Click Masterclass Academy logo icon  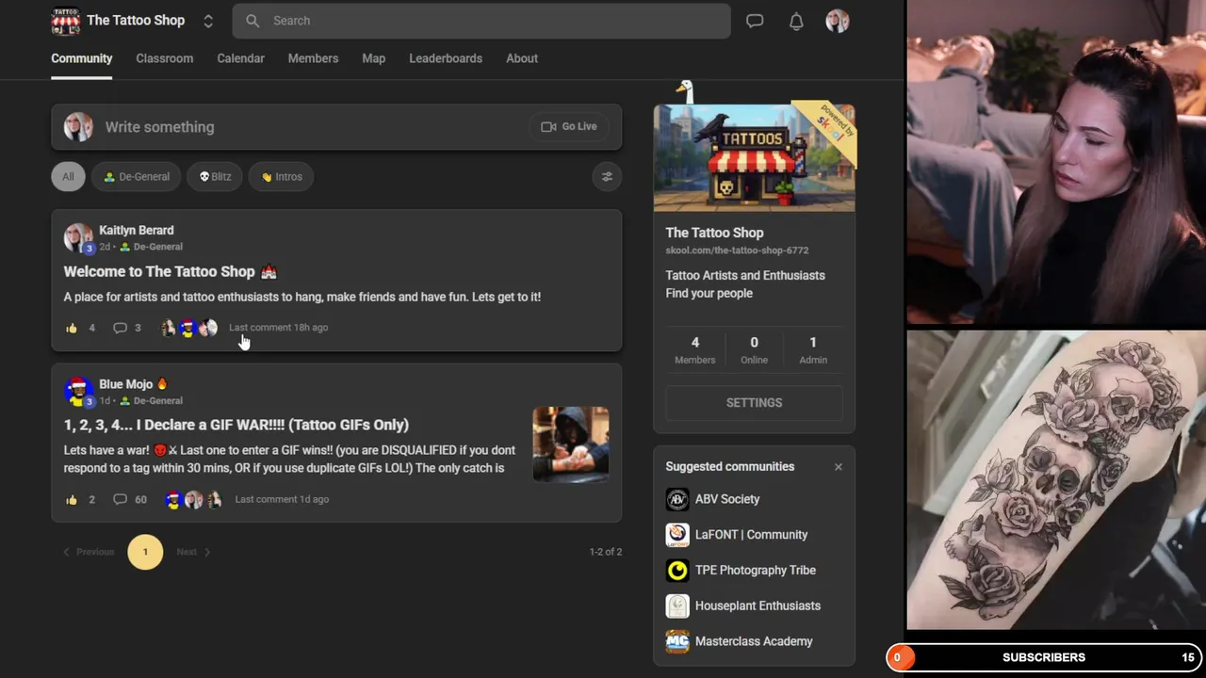(x=677, y=641)
